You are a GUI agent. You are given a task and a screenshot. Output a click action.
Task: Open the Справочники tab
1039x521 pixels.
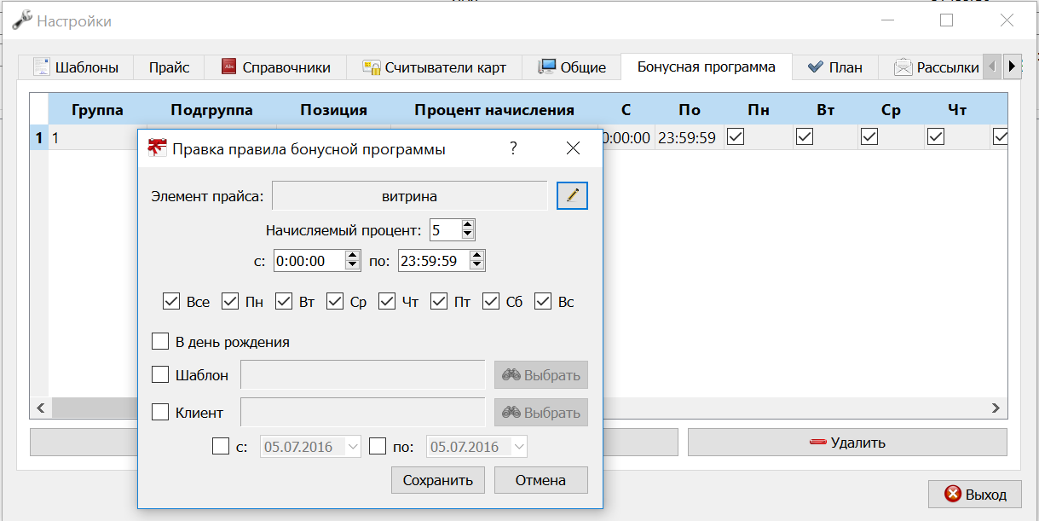[x=276, y=67]
